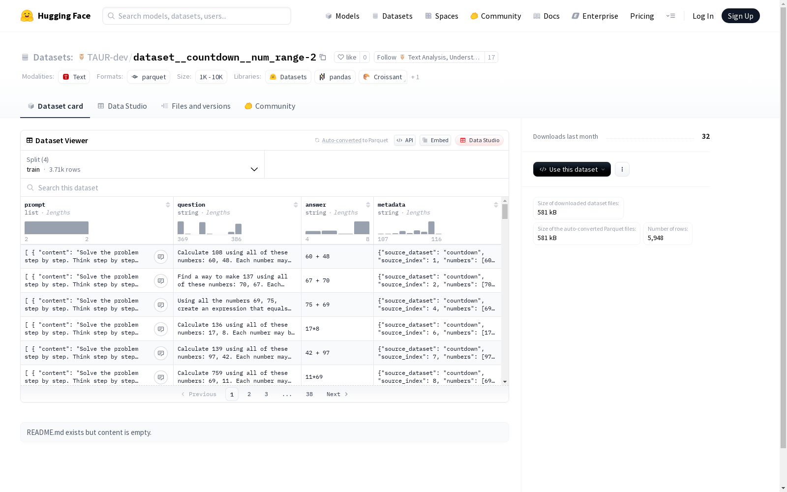Viewport: 787px width, 492px height.
Task: Open the Enterprise page
Action: 595,16
